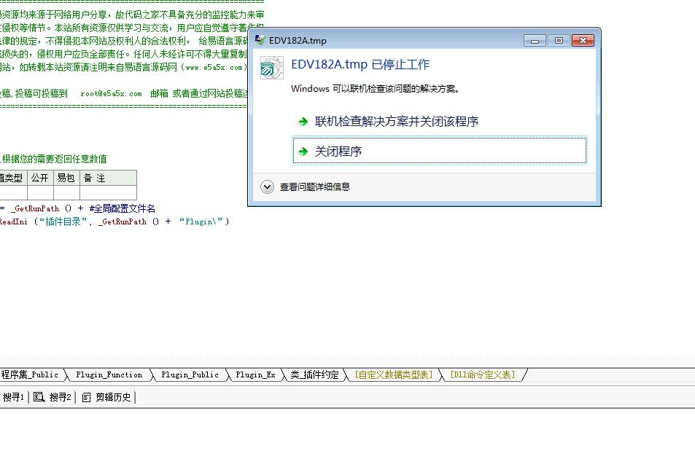Maximize the EDV182A.tmp dialog window
This screenshot has width=695, height=475.
click(x=559, y=40)
